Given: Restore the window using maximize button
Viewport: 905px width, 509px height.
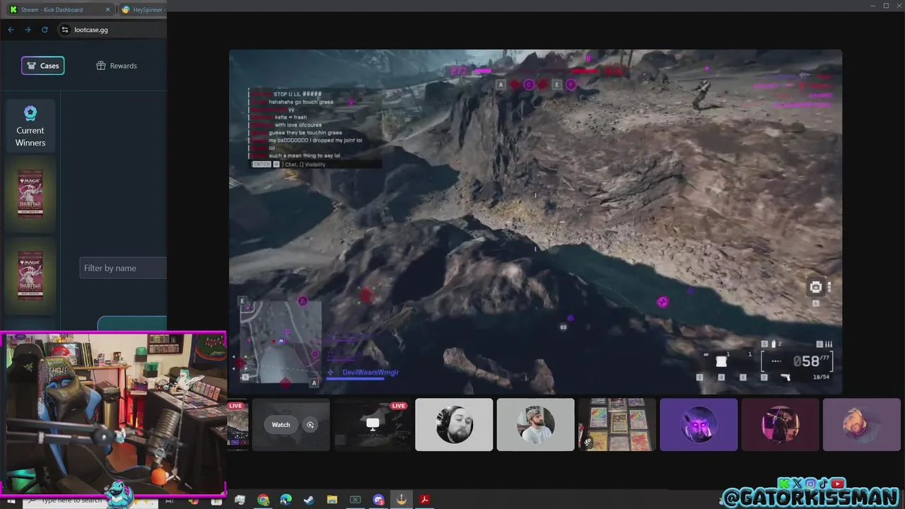Looking at the screenshot, I should pyautogui.click(x=886, y=6).
